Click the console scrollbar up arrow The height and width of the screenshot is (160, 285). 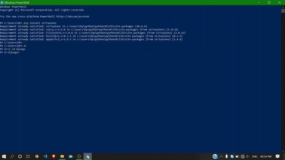tap(283, 7)
